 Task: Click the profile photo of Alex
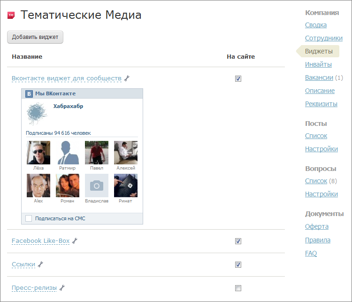pos(38,186)
